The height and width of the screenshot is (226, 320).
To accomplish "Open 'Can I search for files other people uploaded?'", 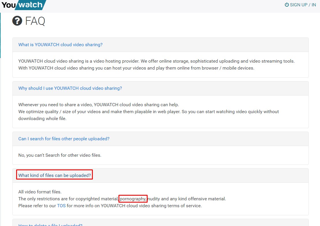I will (x=64, y=139).
